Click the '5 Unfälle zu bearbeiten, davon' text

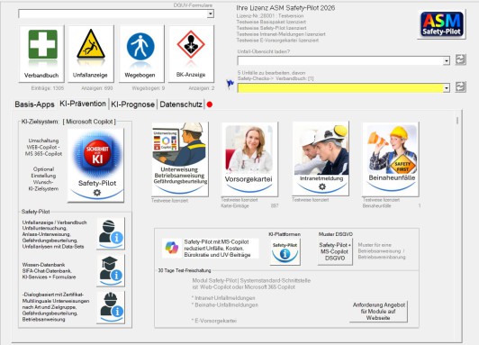coord(271,73)
